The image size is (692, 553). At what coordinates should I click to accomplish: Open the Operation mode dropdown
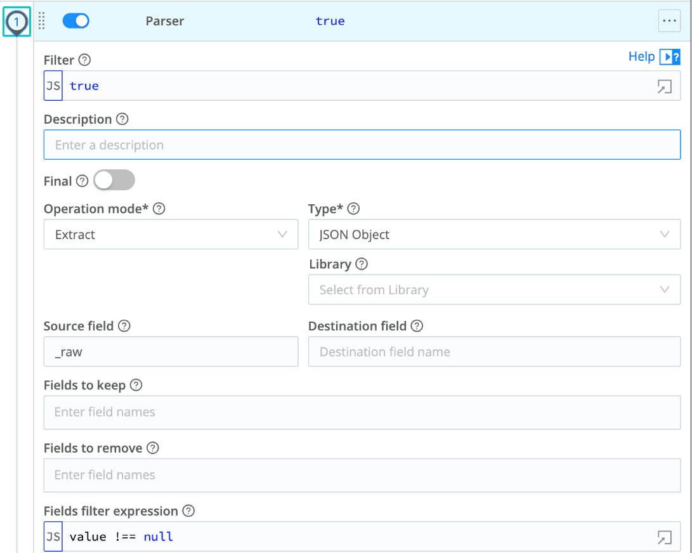170,235
